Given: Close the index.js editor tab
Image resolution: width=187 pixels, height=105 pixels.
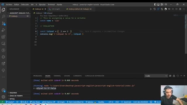Looking at the screenshot, I should coord(45,9).
